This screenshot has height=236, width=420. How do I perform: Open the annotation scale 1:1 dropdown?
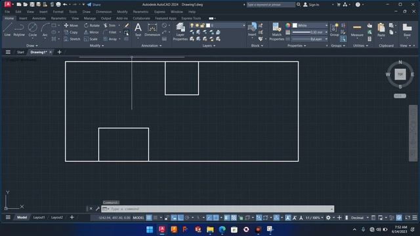tap(314, 218)
